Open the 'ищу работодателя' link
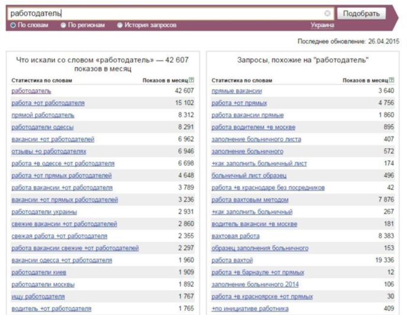The image size is (407, 315). [38, 297]
